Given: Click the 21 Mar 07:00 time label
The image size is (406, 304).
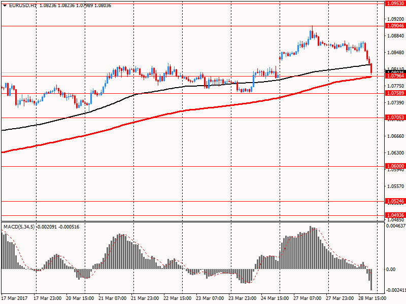Looking at the screenshot, I should (x=112, y=298).
